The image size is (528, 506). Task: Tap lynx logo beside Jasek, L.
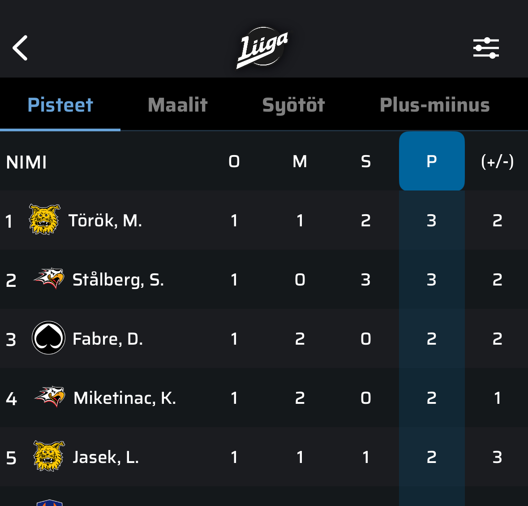[49, 456]
